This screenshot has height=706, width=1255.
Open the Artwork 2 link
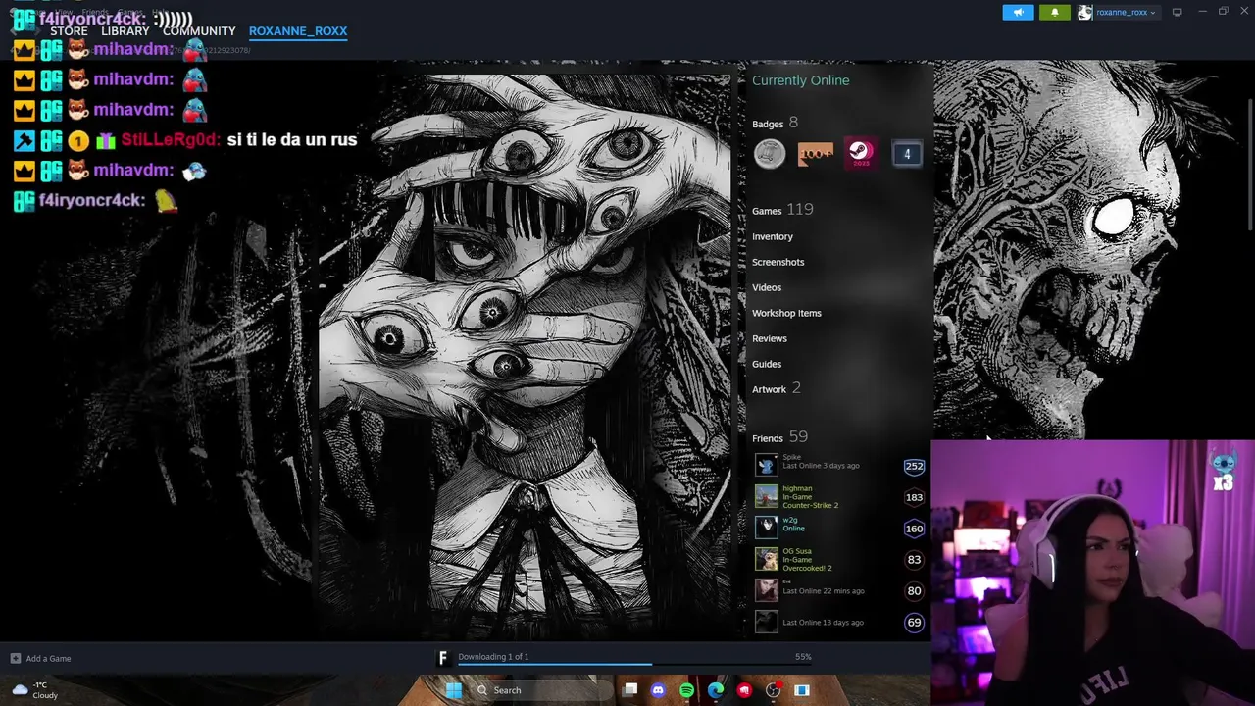tap(777, 389)
